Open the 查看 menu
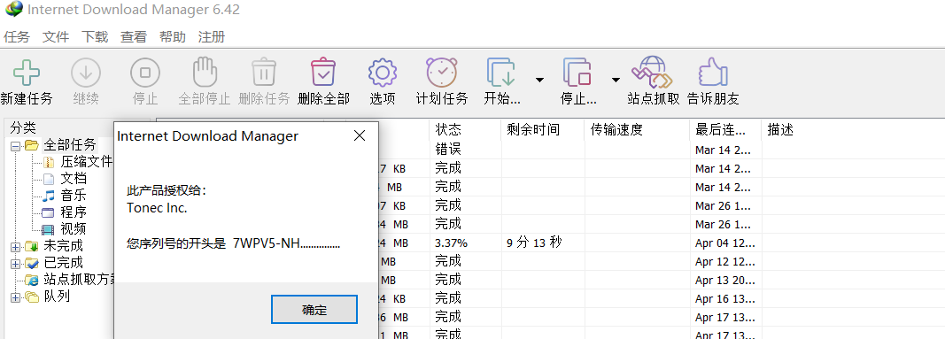Viewport: 945px width, 339px height. [x=133, y=36]
